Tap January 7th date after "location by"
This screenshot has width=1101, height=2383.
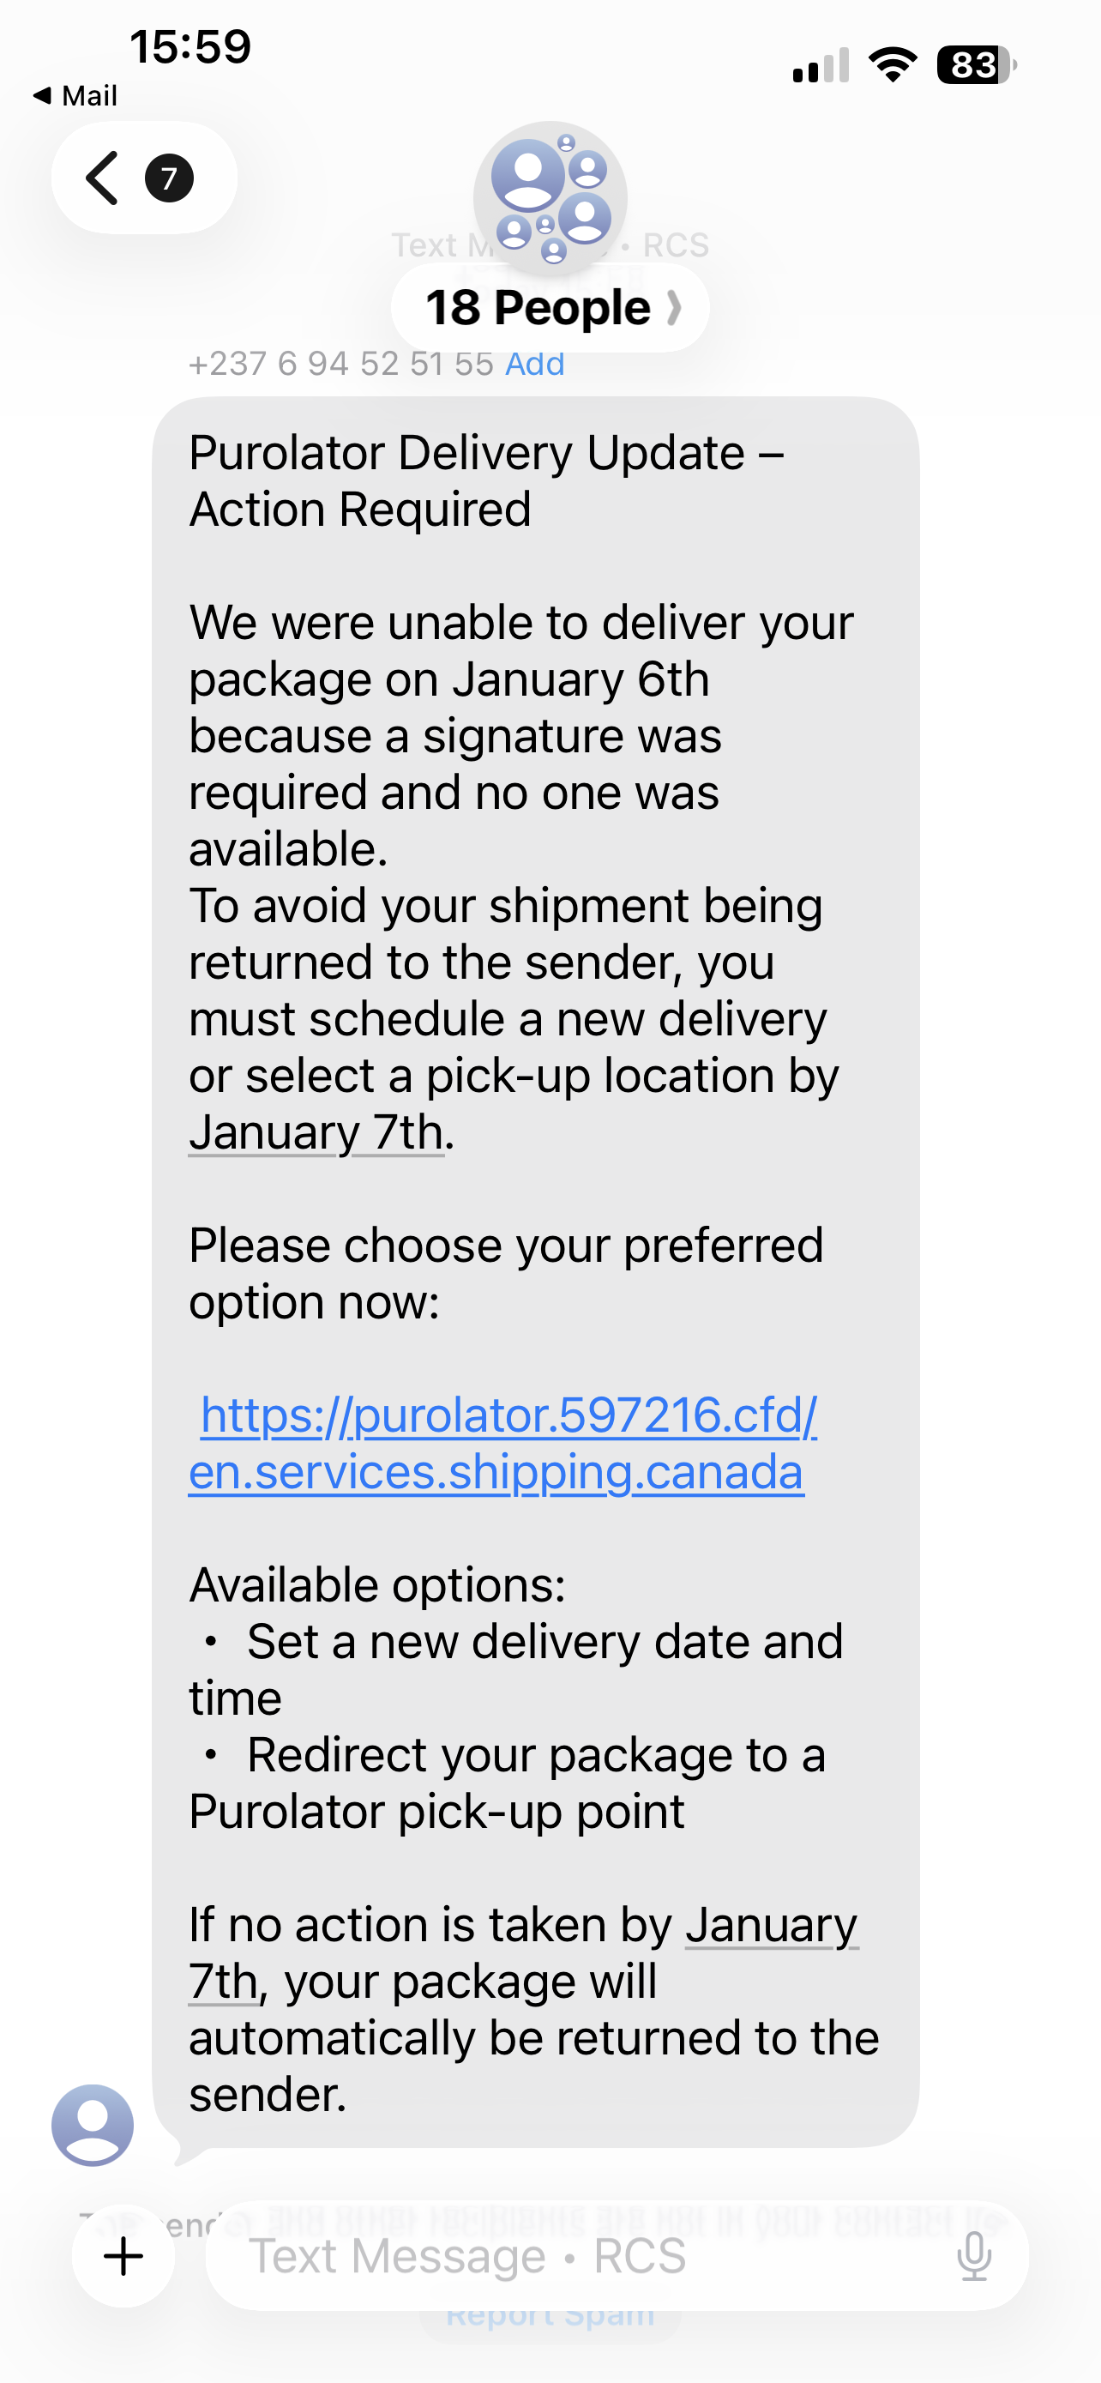[316, 1132]
